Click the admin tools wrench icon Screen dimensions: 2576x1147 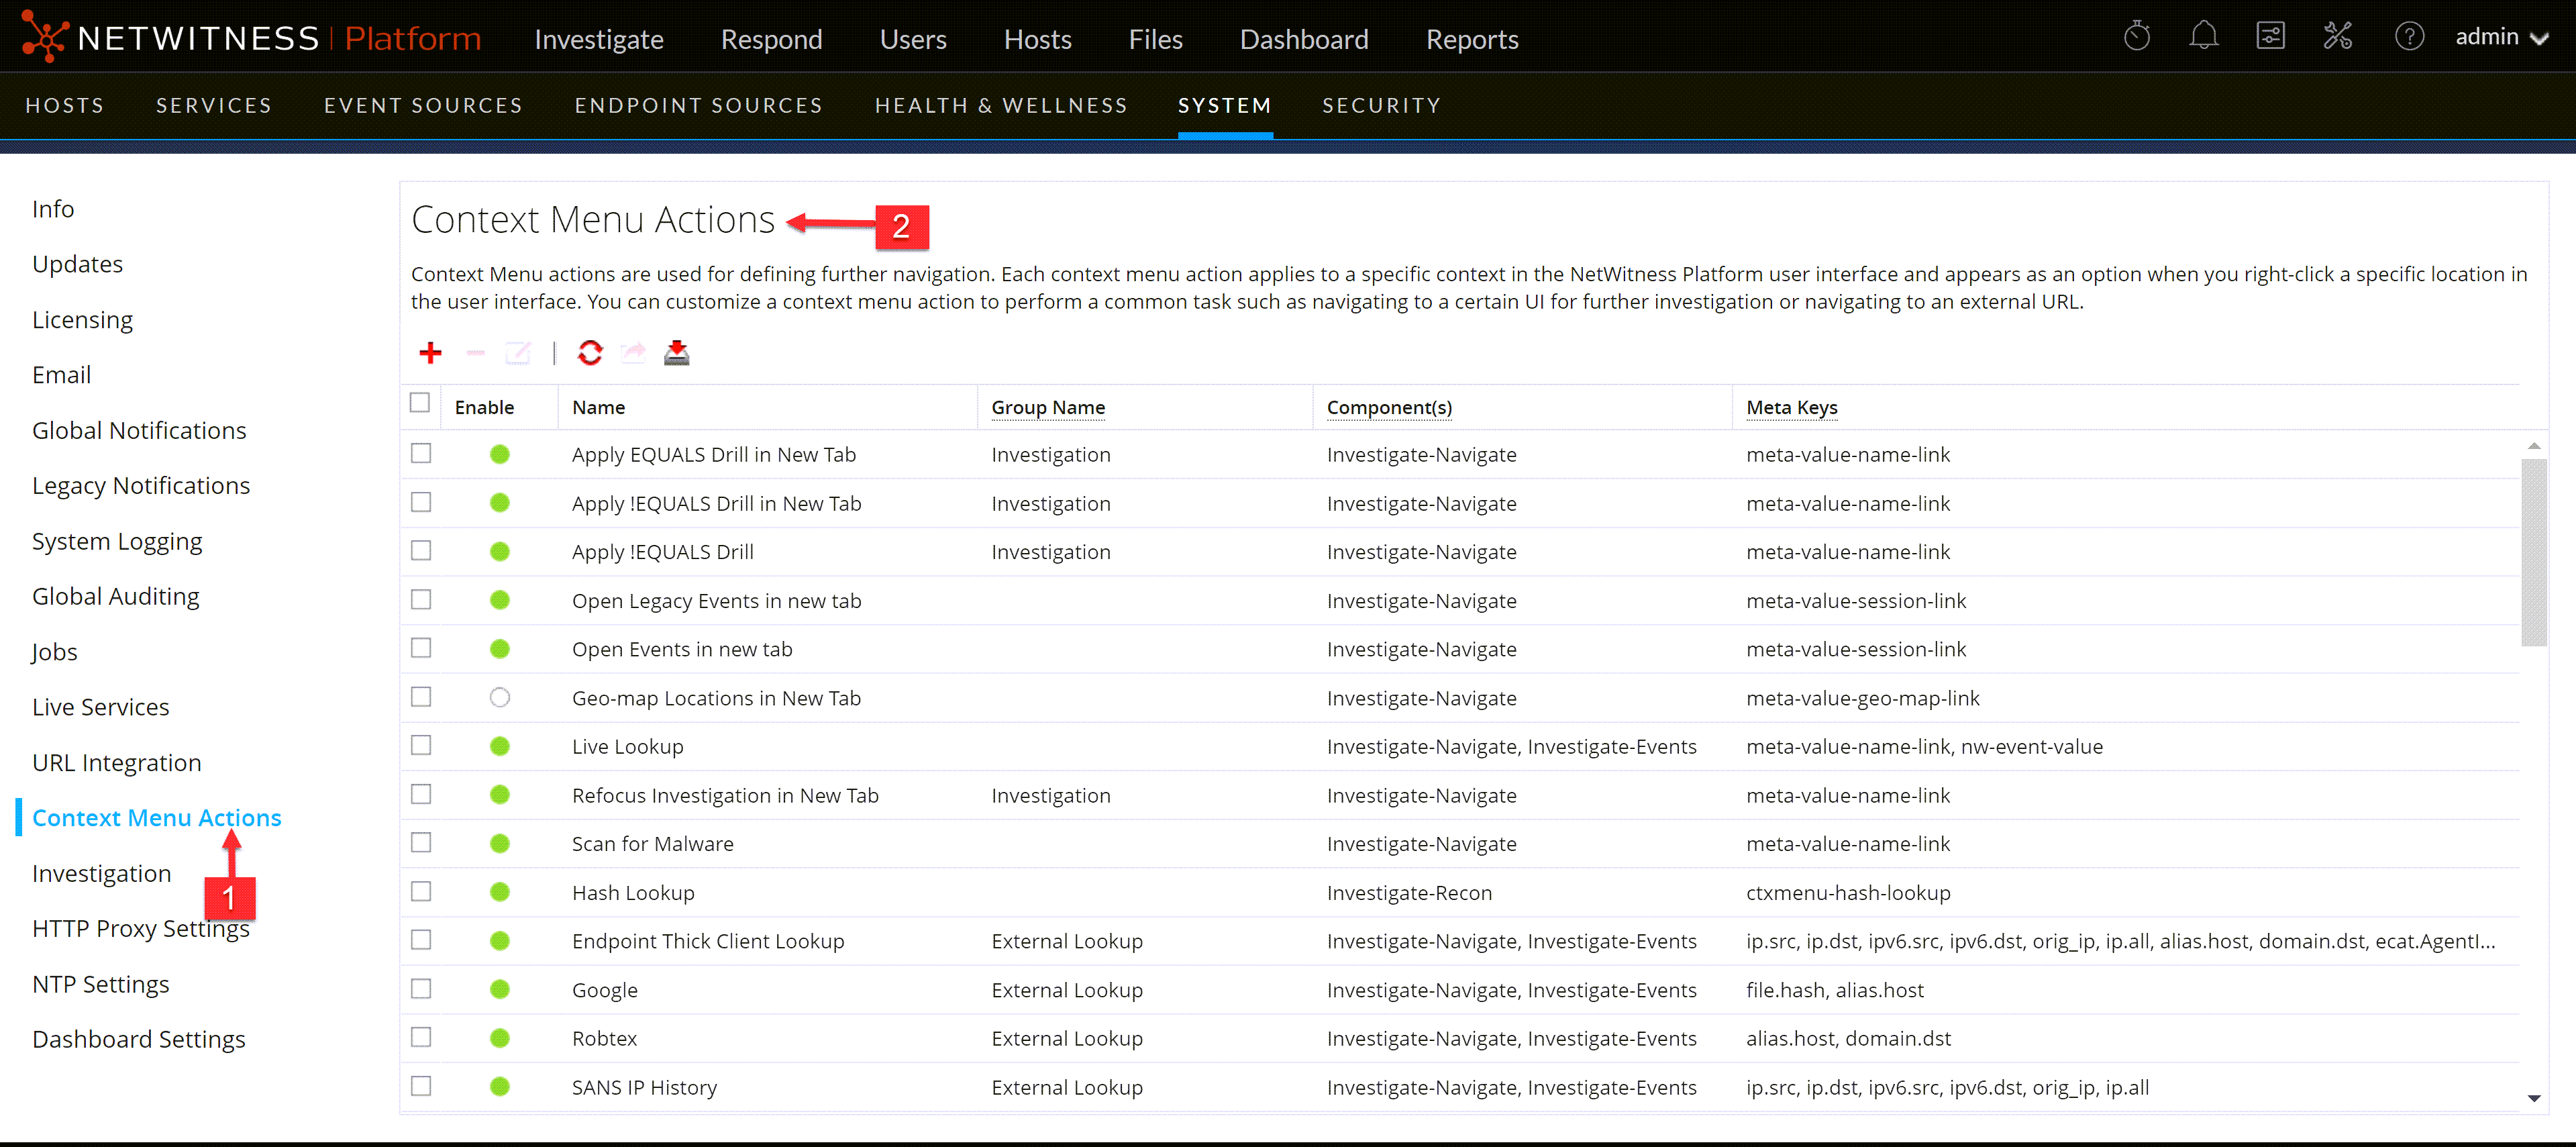[x=2337, y=37]
